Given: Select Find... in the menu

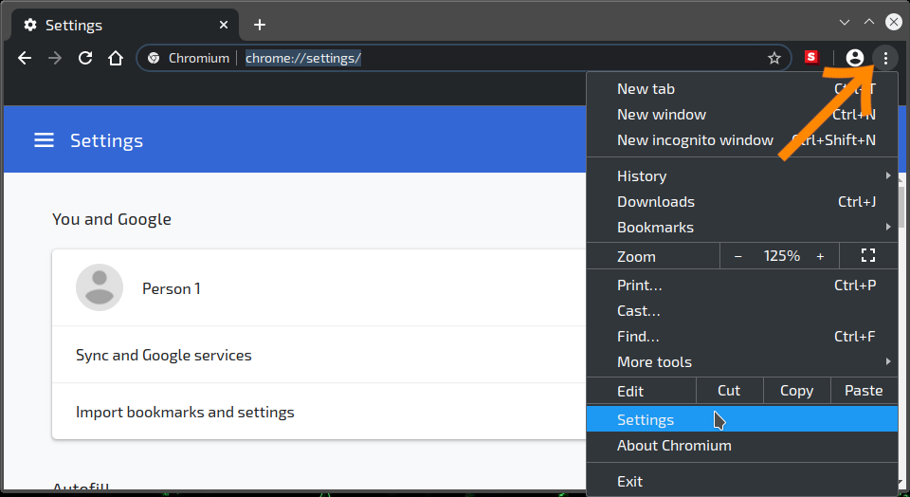Looking at the screenshot, I should [741, 336].
